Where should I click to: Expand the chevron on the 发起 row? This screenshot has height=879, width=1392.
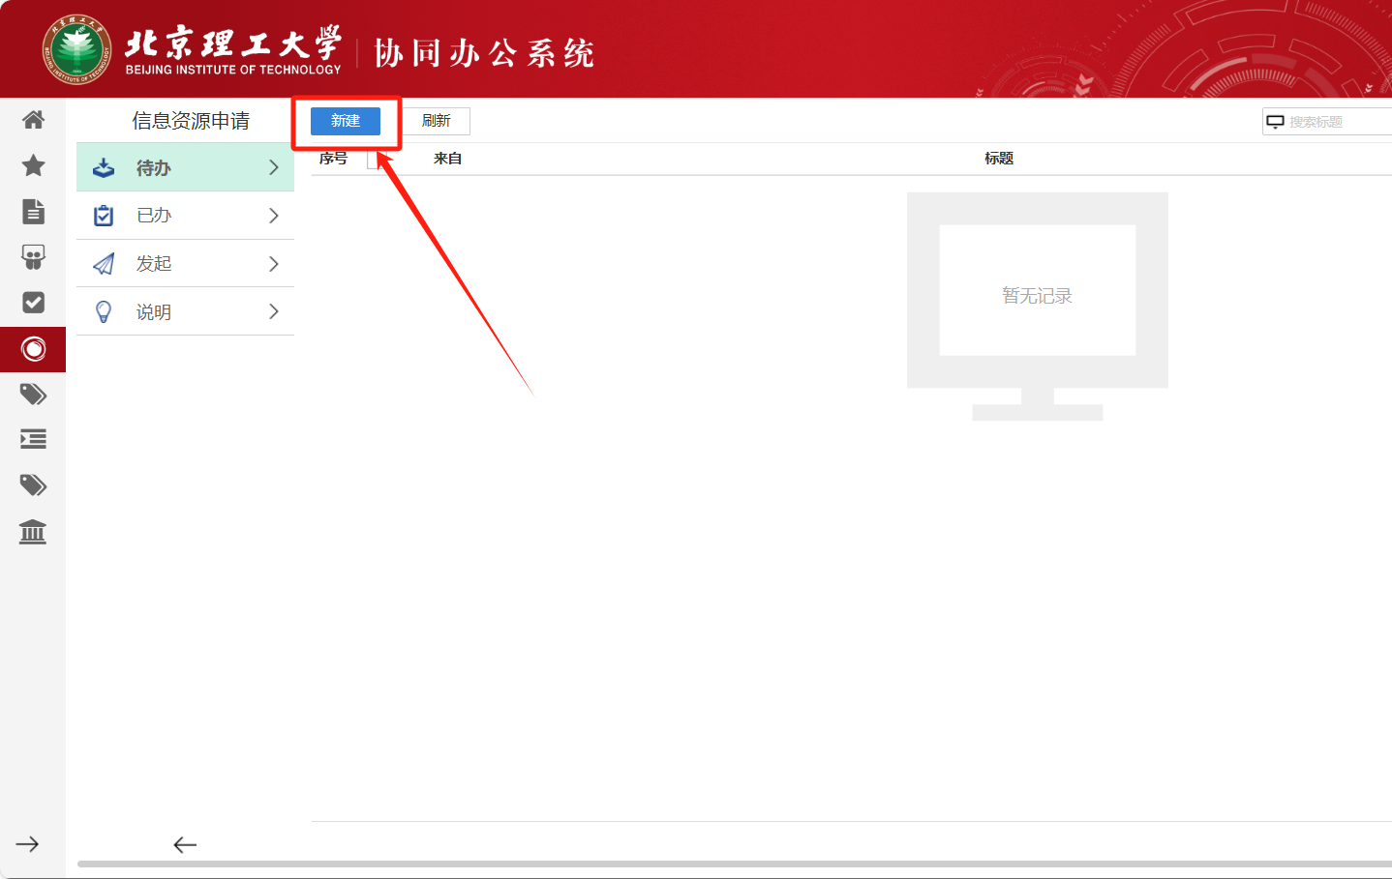[x=274, y=264]
